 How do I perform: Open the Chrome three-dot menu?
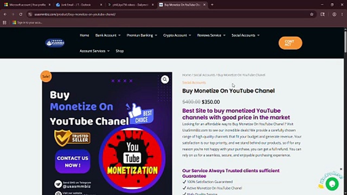point(342,14)
